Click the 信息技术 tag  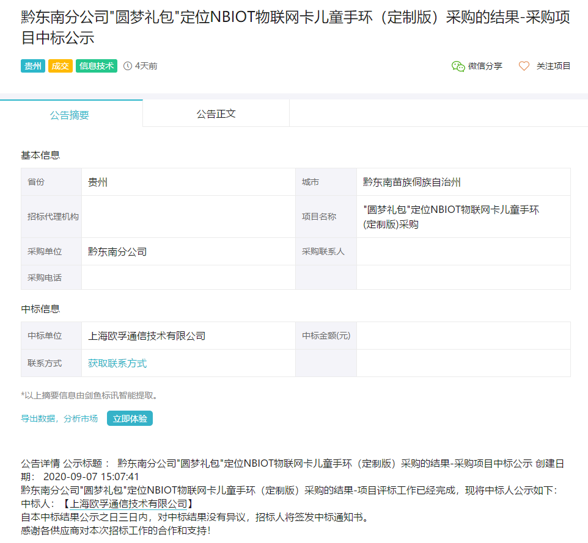pyautogui.click(x=97, y=66)
